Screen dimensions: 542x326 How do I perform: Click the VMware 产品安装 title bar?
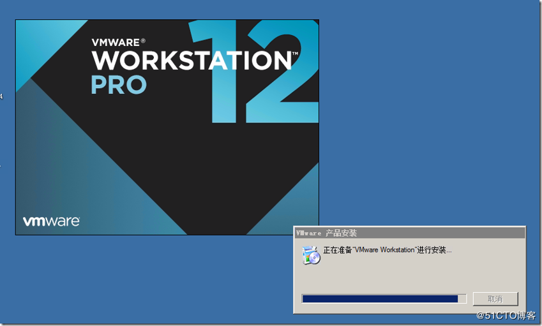tap(410, 233)
